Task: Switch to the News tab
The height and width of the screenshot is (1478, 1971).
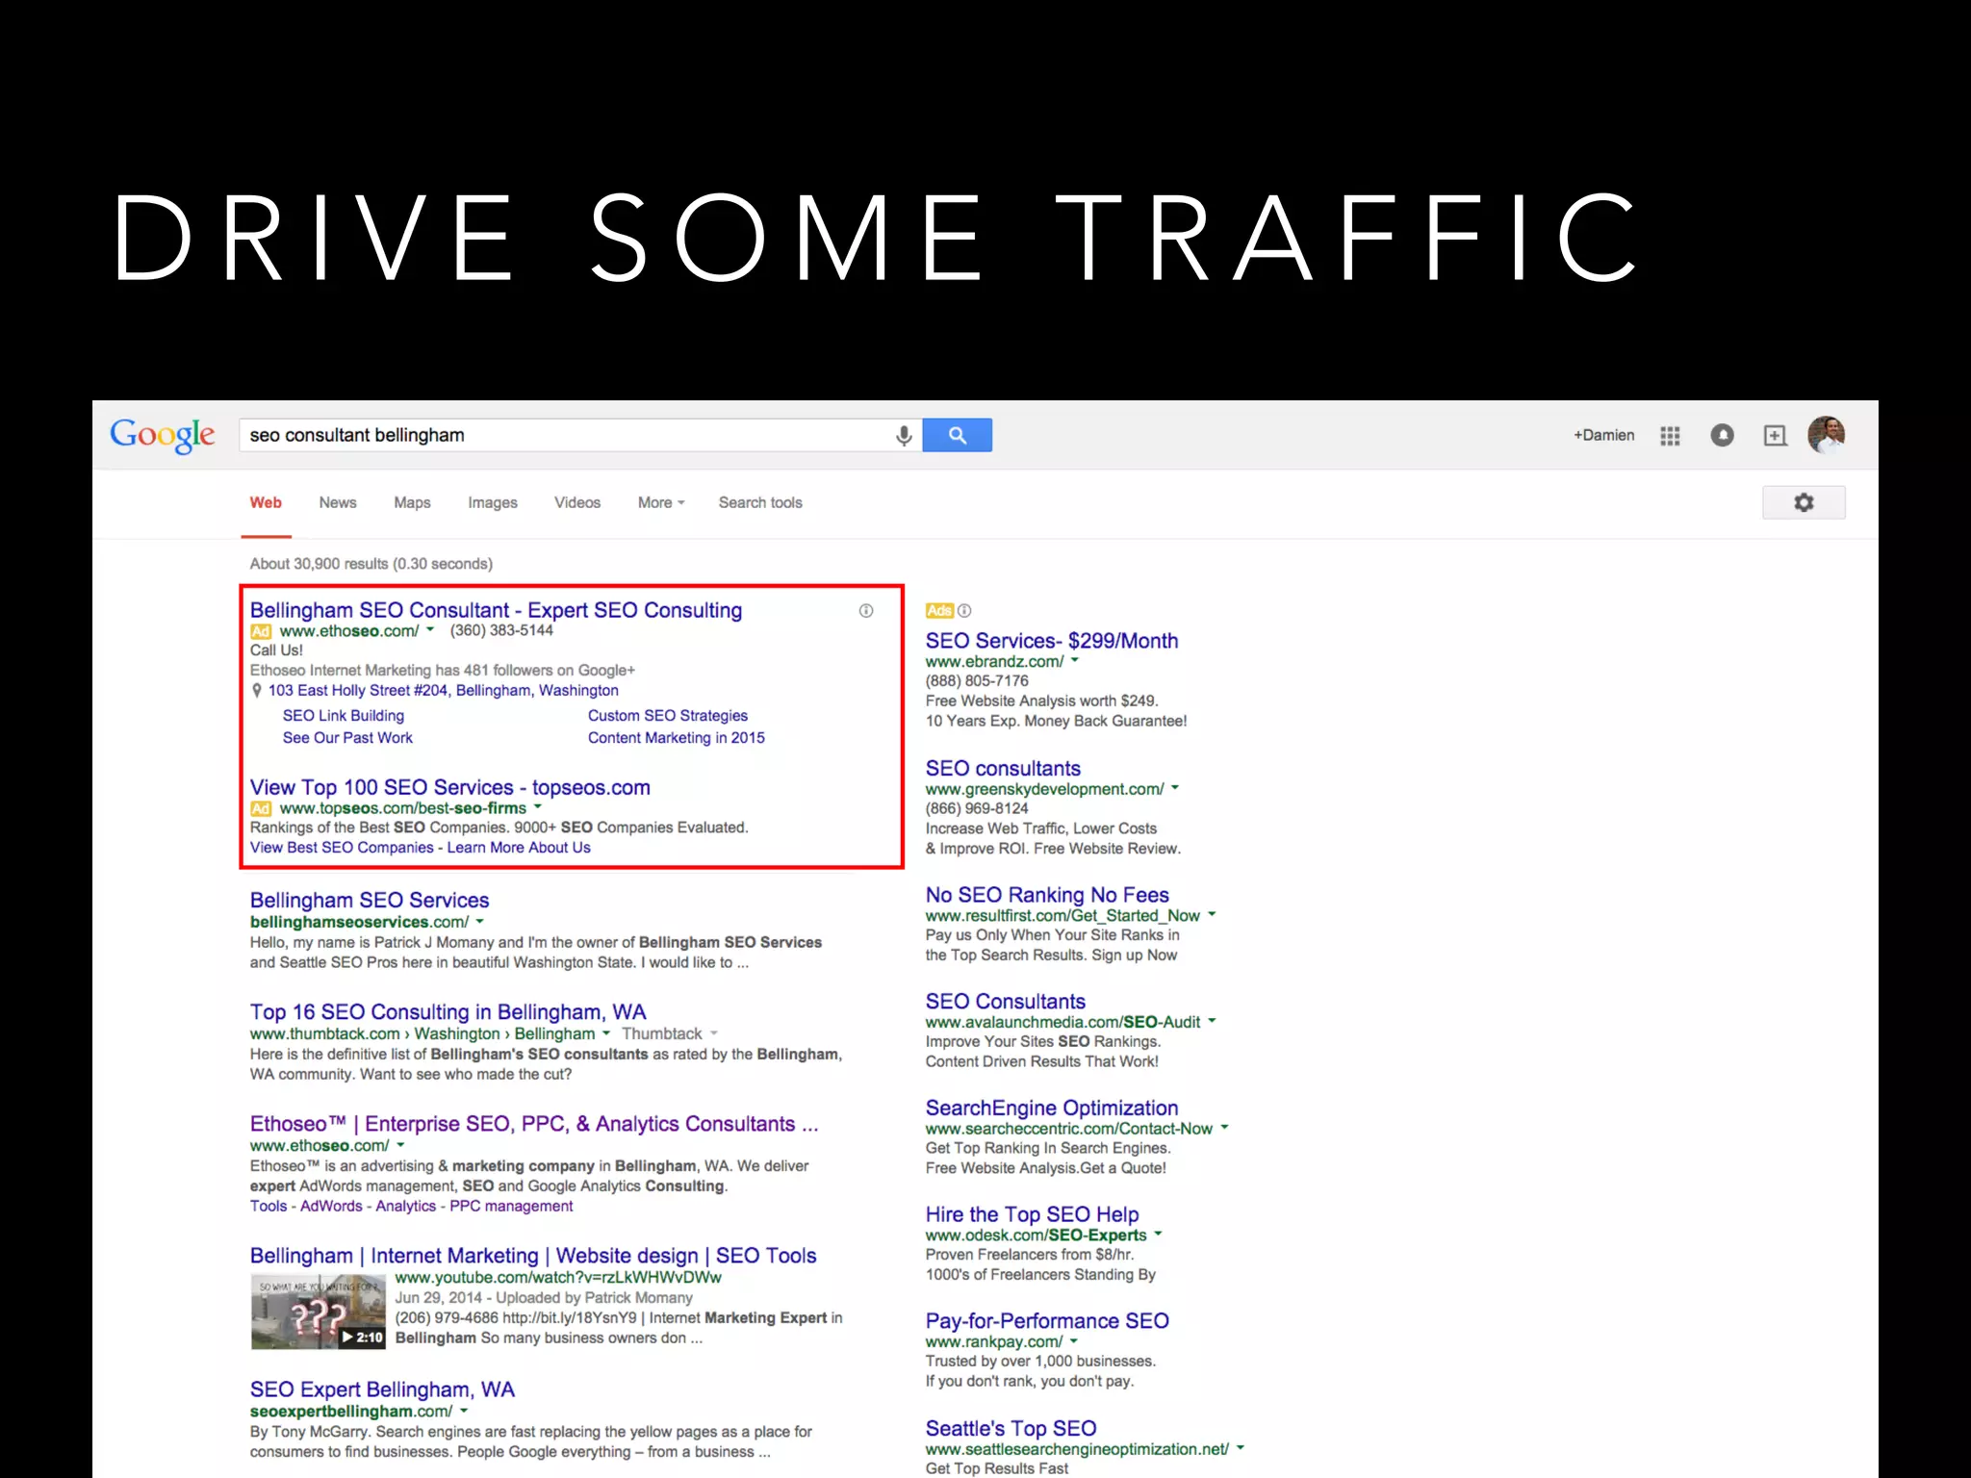Action: tap(338, 502)
